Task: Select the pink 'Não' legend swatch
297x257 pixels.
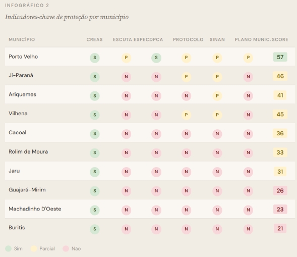Action: tap(66, 248)
